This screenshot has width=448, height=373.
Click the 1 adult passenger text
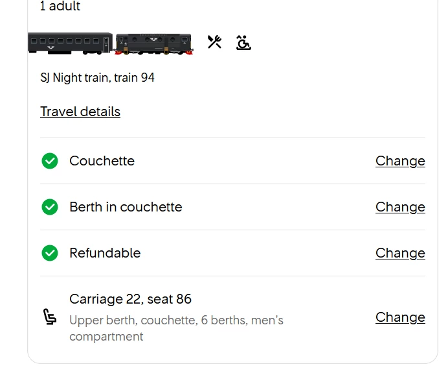click(x=60, y=6)
